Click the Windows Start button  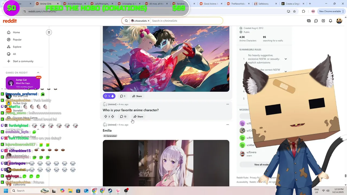[x=6, y=191]
